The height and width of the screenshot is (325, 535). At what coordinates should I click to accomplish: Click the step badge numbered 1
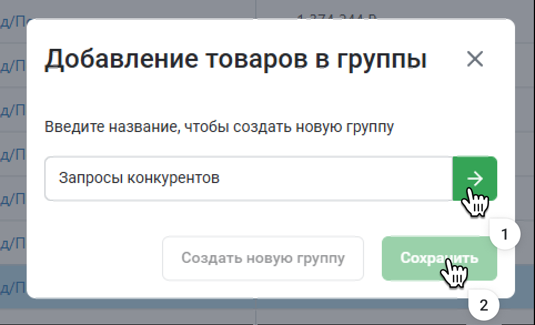[504, 235]
